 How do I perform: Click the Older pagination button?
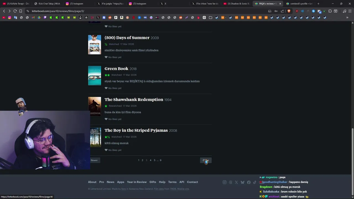coord(206,160)
